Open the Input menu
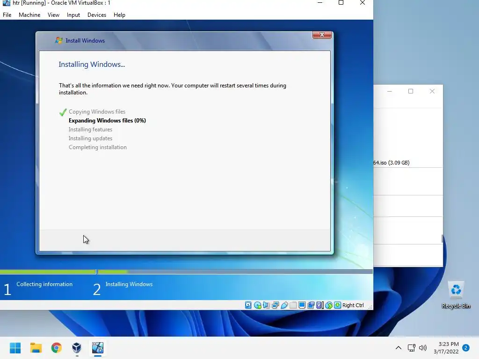479x359 pixels. (x=73, y=14)
